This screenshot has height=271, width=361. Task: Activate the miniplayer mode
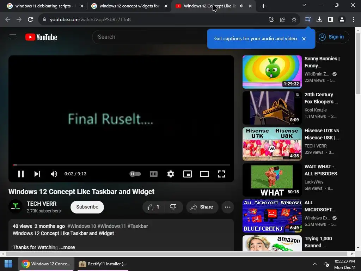click(188, 174)
